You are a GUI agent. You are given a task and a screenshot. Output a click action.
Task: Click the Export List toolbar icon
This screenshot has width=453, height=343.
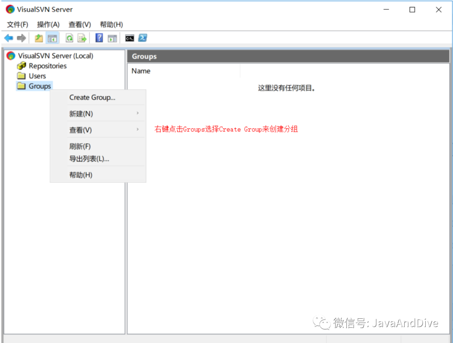pos(82,38)
